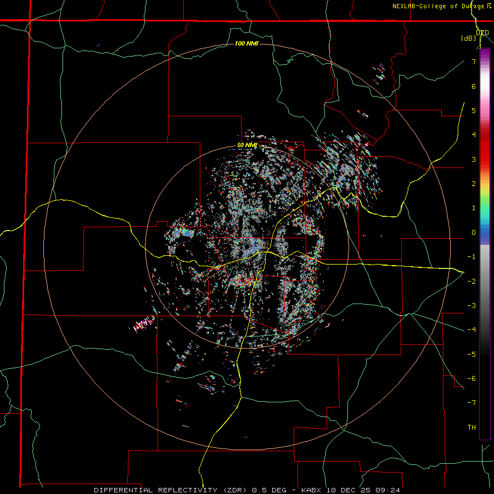Click the 5 dB colorbar tick label
The height and width of the screenshot is (494, 494).
click(474, 110)
